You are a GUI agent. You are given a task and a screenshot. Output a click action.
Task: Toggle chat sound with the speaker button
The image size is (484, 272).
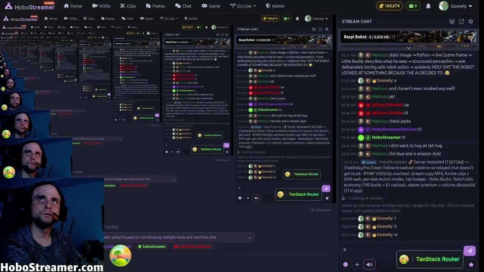point(369,264)
